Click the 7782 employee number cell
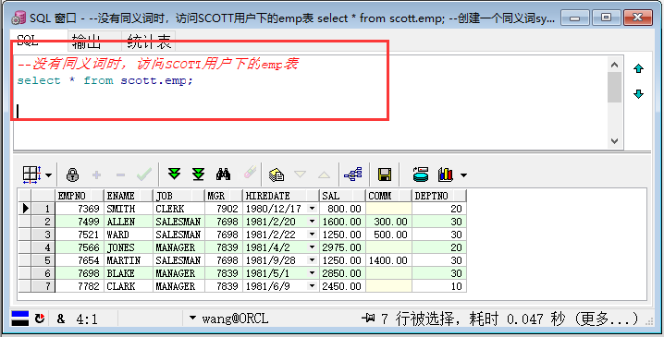 [80, 286]
